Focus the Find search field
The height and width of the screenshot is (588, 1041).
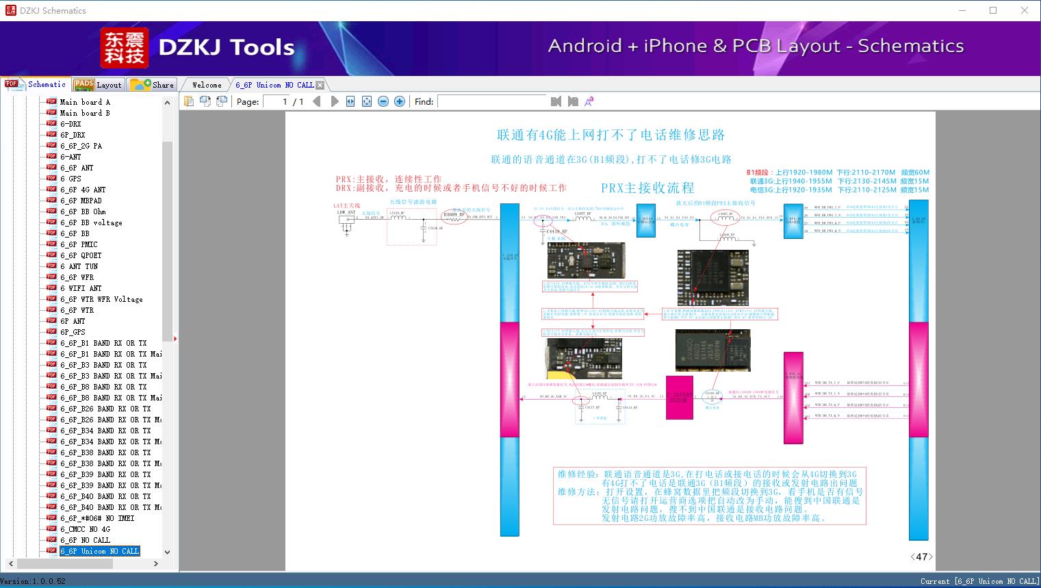pos(492,101)
